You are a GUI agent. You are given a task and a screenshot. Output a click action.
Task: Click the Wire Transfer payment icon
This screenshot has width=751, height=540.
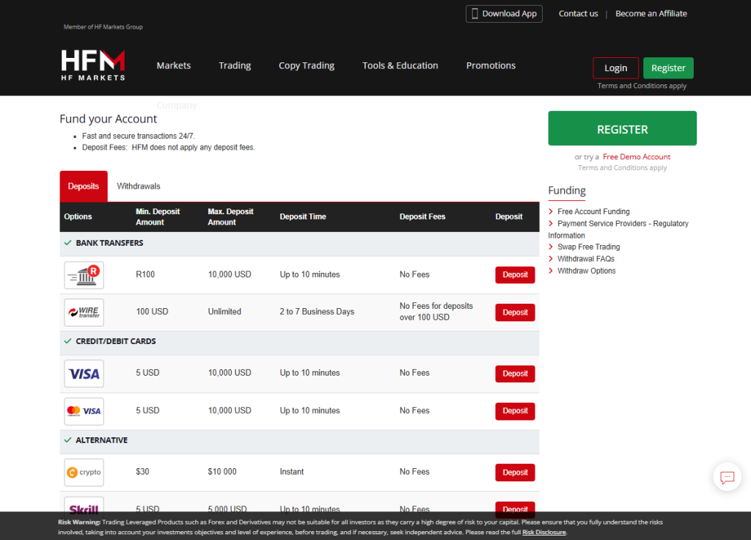(x=83, y=312)
